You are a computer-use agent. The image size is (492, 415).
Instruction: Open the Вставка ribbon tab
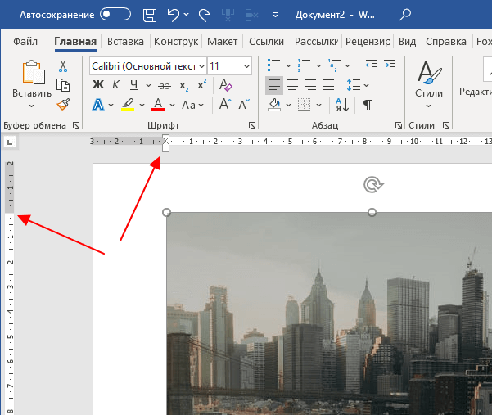125,42
